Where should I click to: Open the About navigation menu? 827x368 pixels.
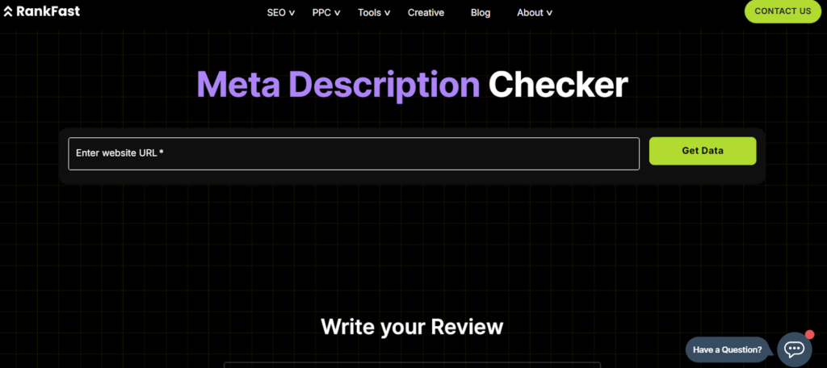tap(530, 13)
